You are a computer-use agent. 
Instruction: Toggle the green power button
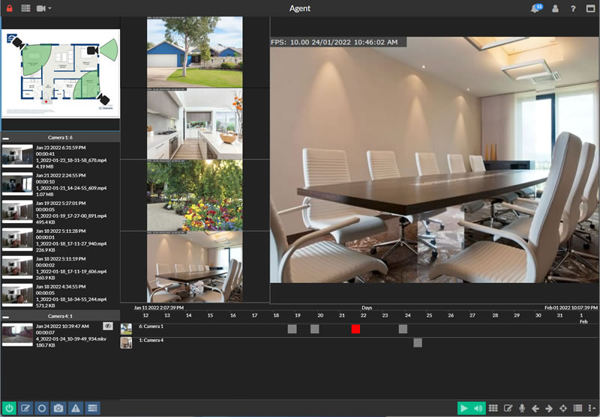(x=9, y=408)
